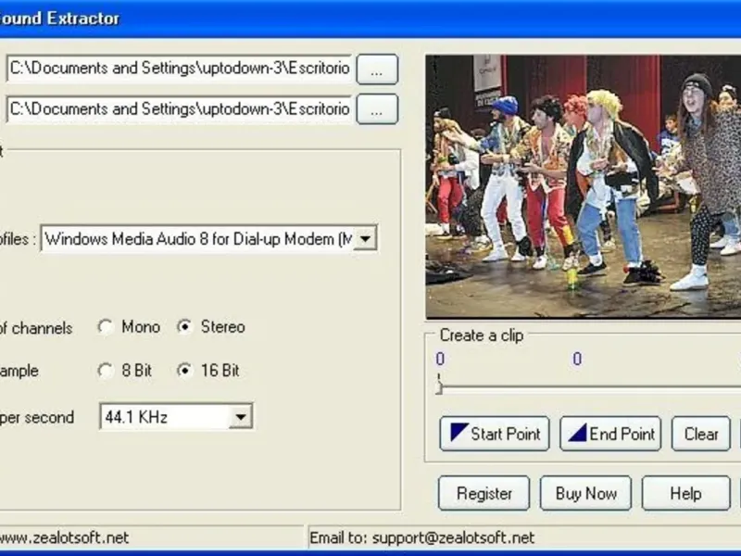Clear the clip selection points

(701, 434)
